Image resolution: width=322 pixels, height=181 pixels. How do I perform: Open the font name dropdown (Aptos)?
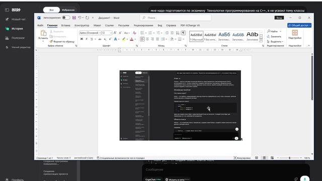click(100, 33)
